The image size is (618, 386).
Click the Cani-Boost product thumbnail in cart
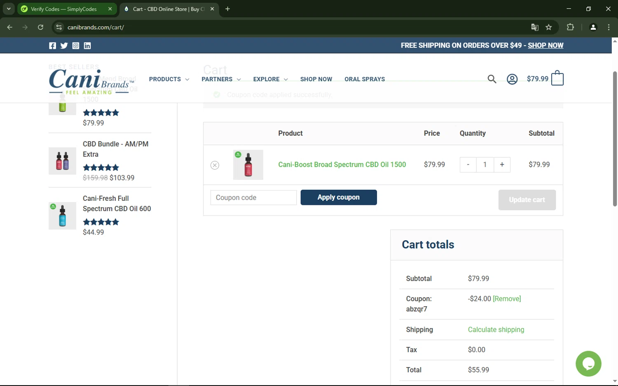point(248,165)
